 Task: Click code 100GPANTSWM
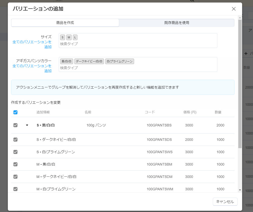click(x=160, y=189)
